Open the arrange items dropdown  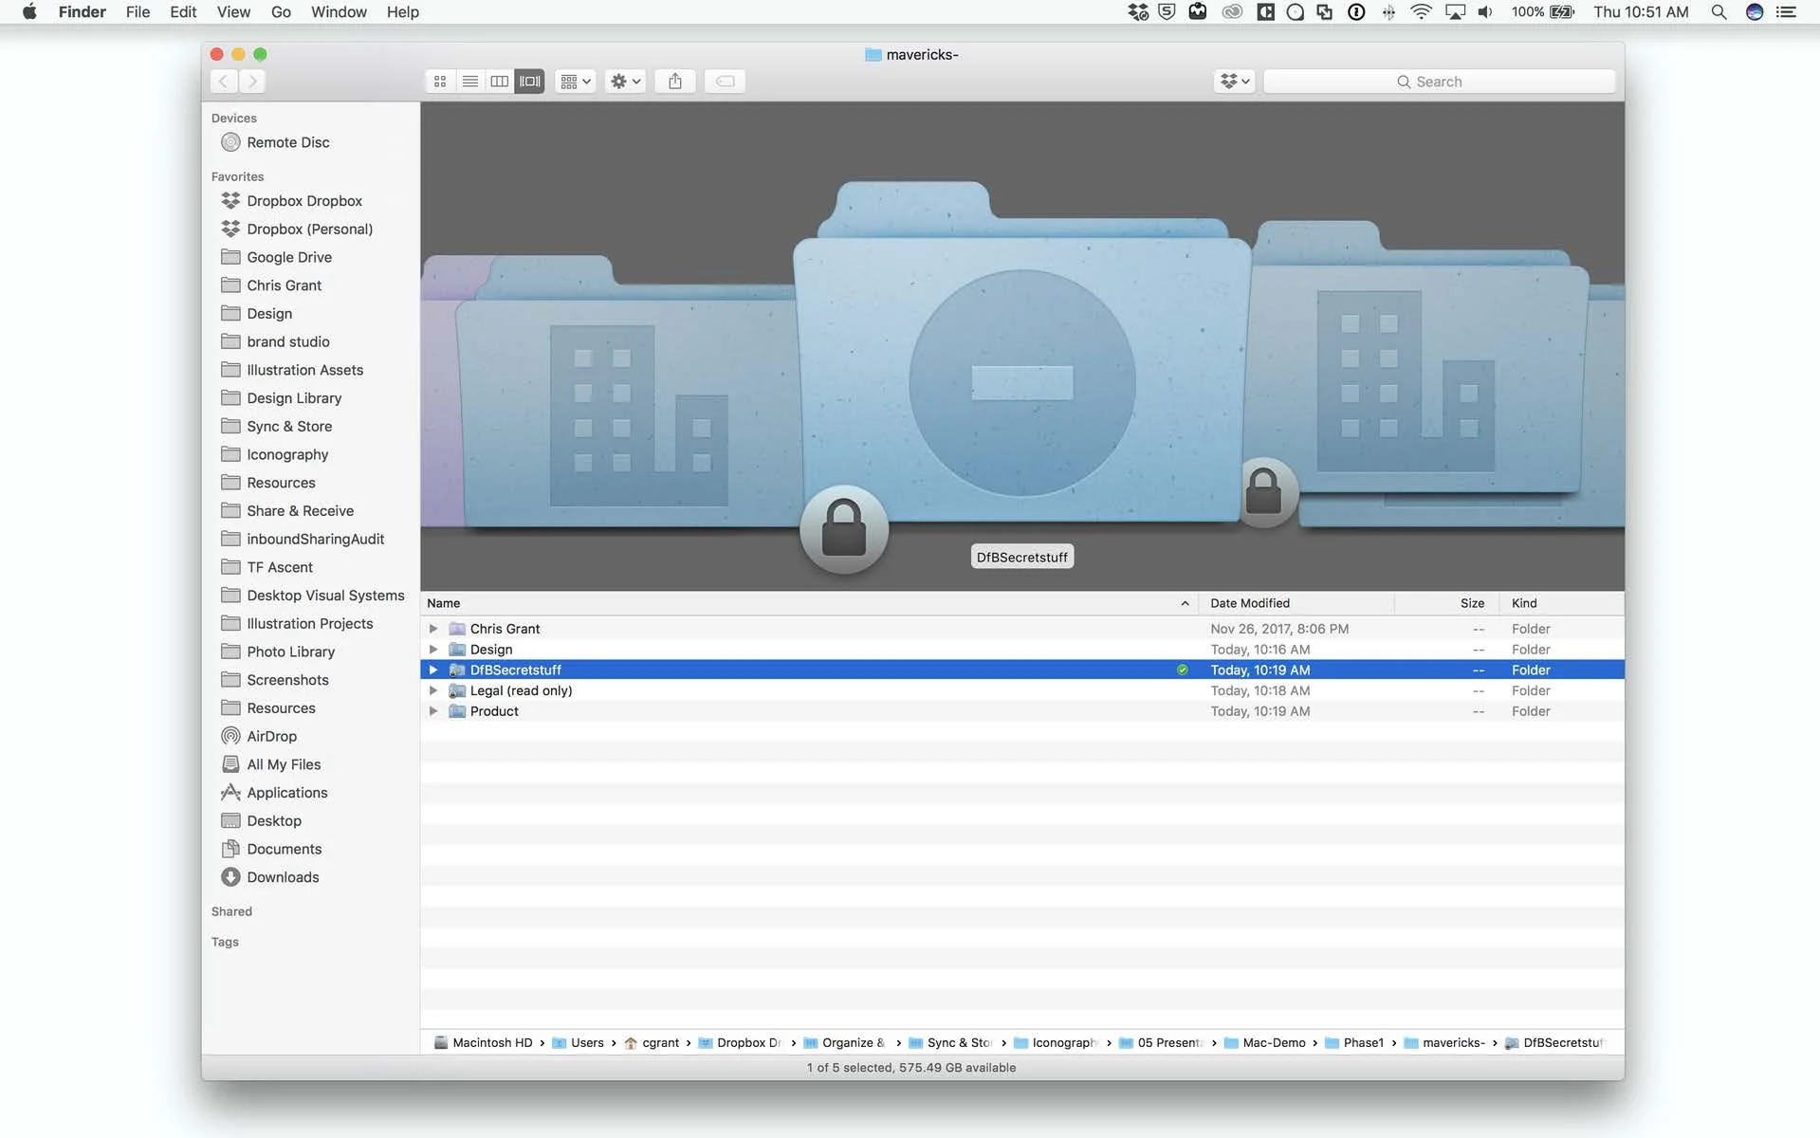(x=575, y=82)
